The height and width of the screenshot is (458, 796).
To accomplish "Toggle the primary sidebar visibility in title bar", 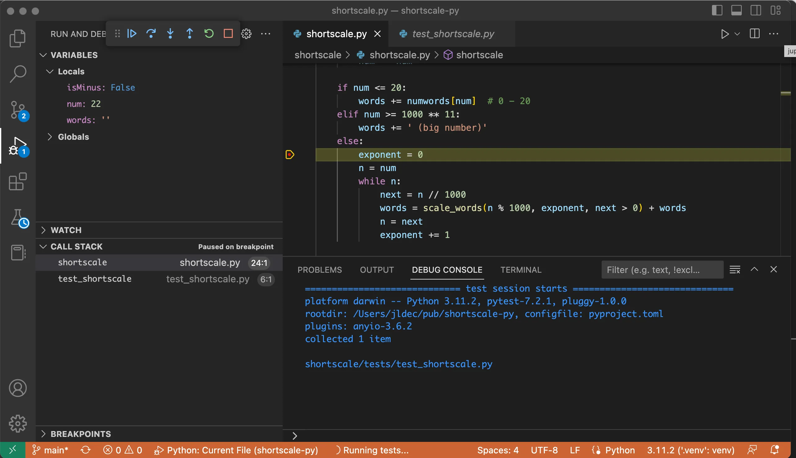I will pyautogui.click(x=717, y=10).
